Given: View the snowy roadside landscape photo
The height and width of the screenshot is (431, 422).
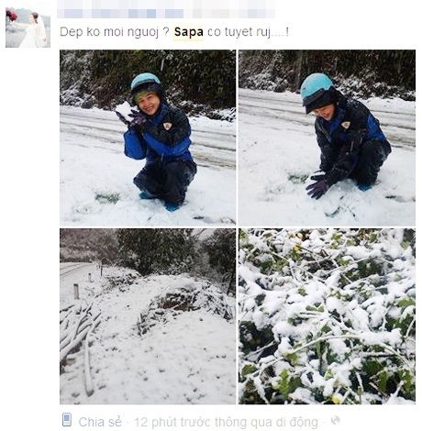Looking at the screenshot, I should (x=148, y=316).
